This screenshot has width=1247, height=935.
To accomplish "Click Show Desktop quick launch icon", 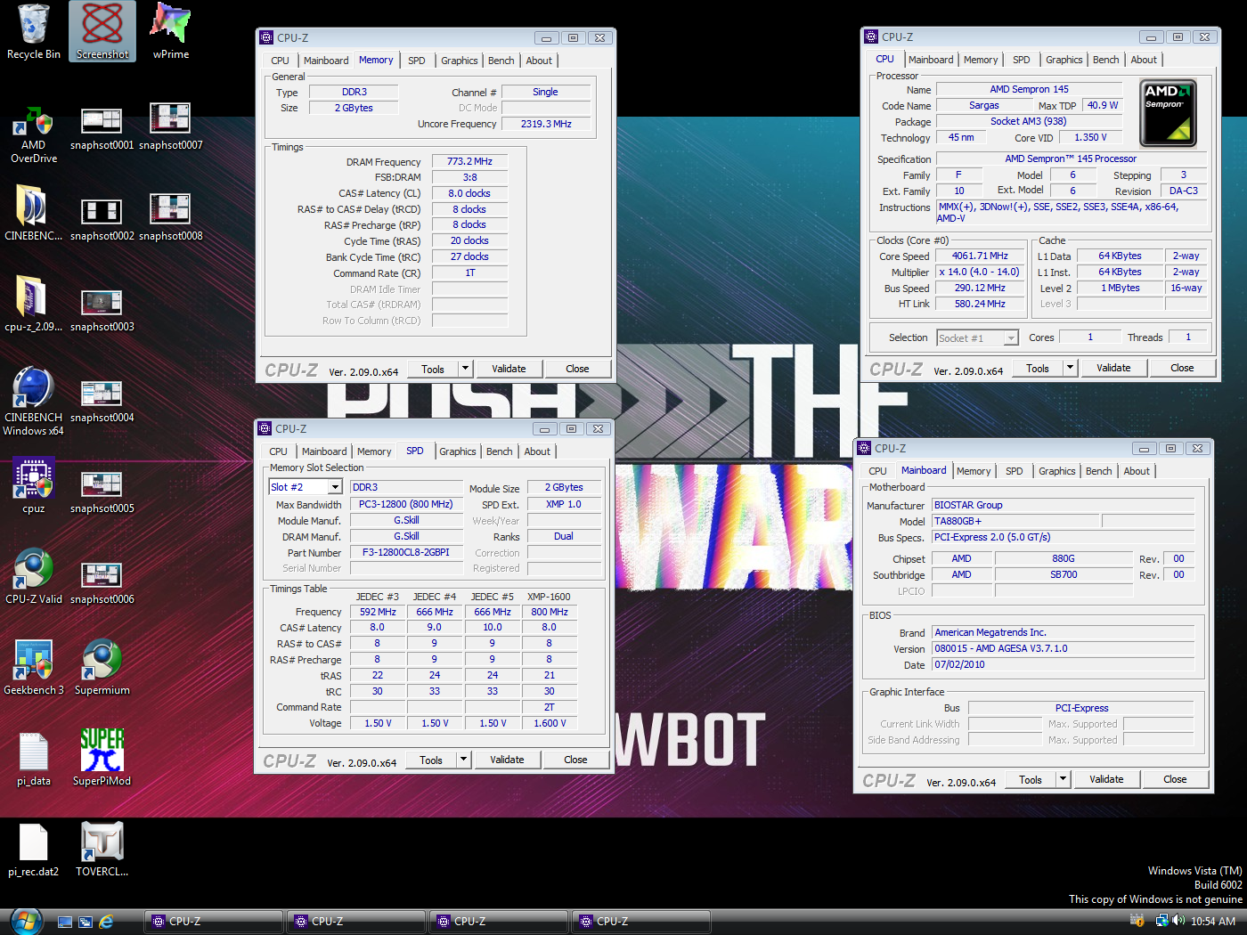I will point(65,922).
